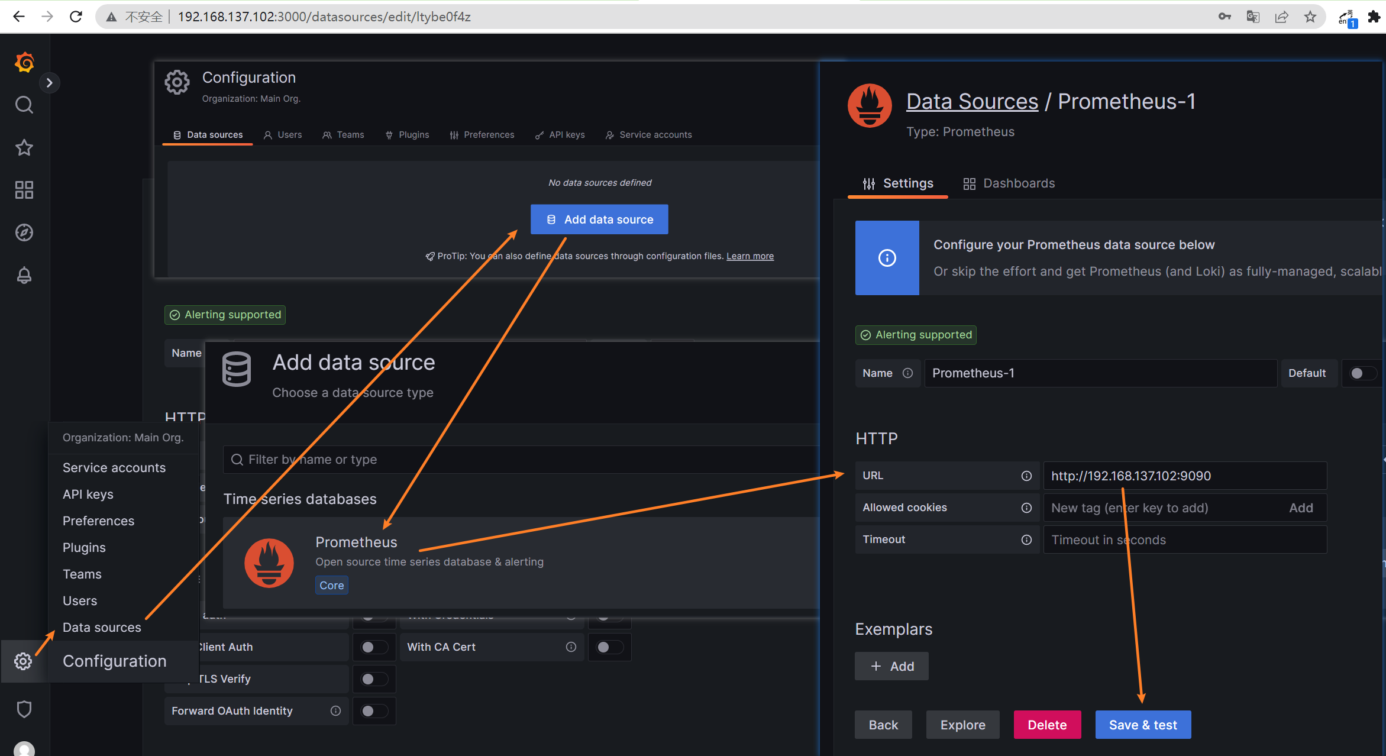This screenshot has height=756, width=1386.
Task: Click the not secure warning icon
Action: [x=111, y=17]
